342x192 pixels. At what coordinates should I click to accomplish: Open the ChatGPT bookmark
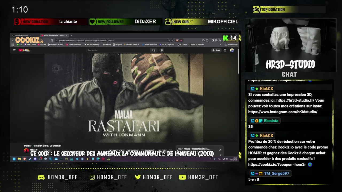(107, 45)
